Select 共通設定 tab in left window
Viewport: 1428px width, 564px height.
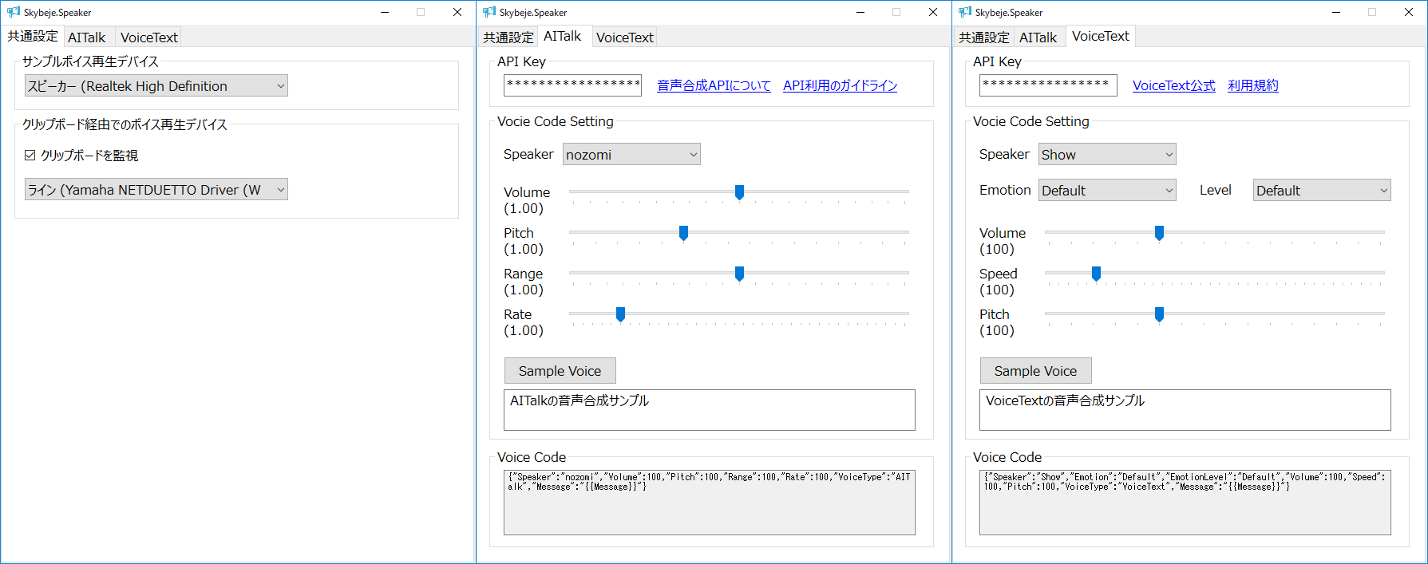(33, 36)
